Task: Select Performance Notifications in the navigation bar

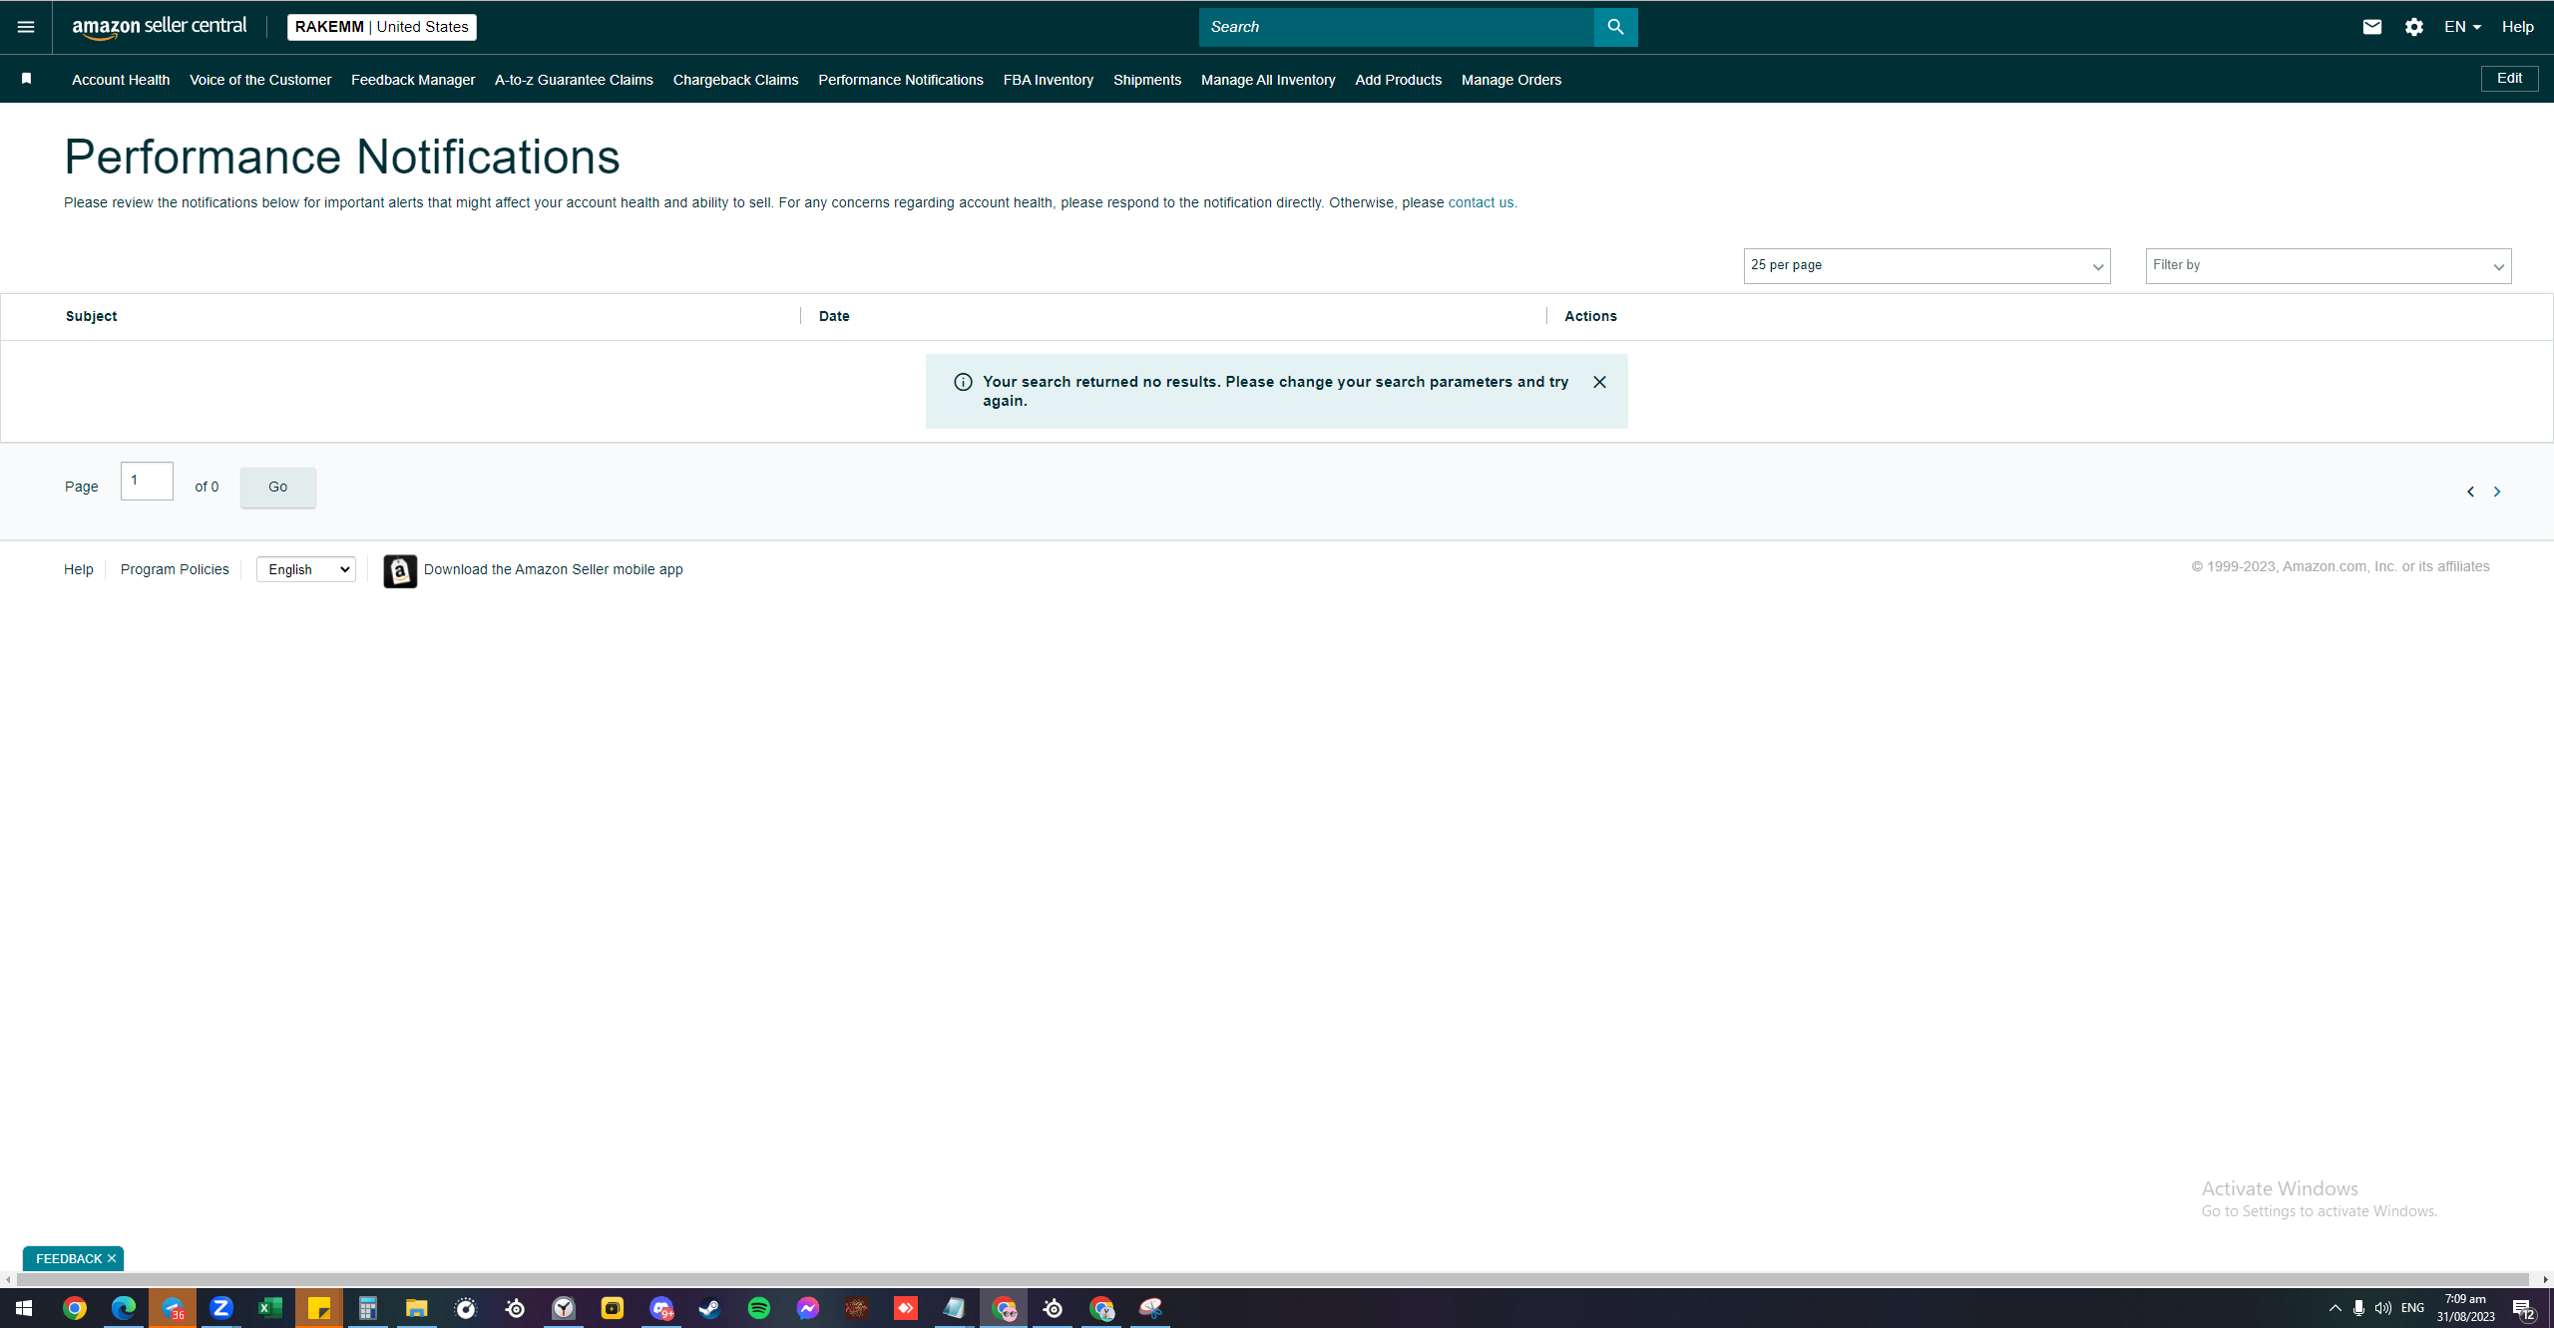Action: [x=901, y=80]
